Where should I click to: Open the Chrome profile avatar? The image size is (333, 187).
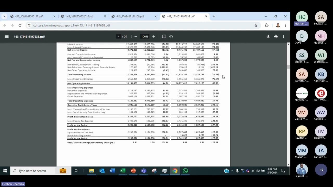[278, 25]
